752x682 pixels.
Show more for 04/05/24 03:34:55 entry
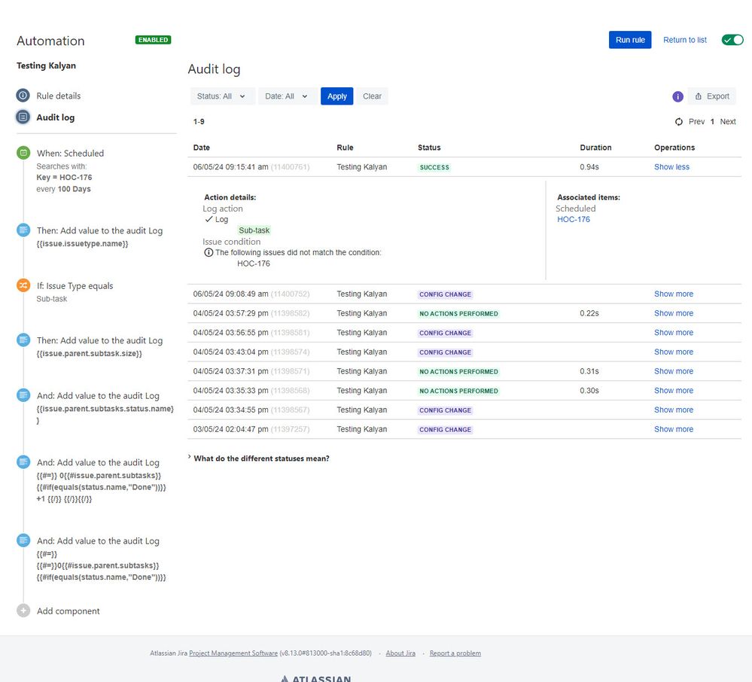coord(674,410)
